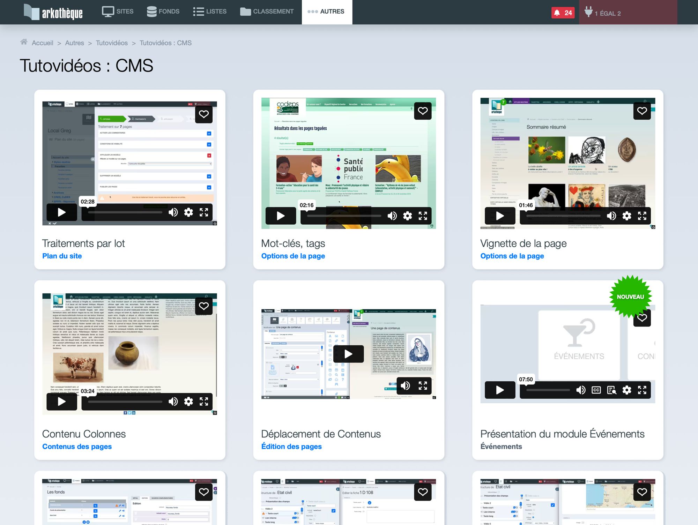Open transcript search on Événements video

pos(611,390)
